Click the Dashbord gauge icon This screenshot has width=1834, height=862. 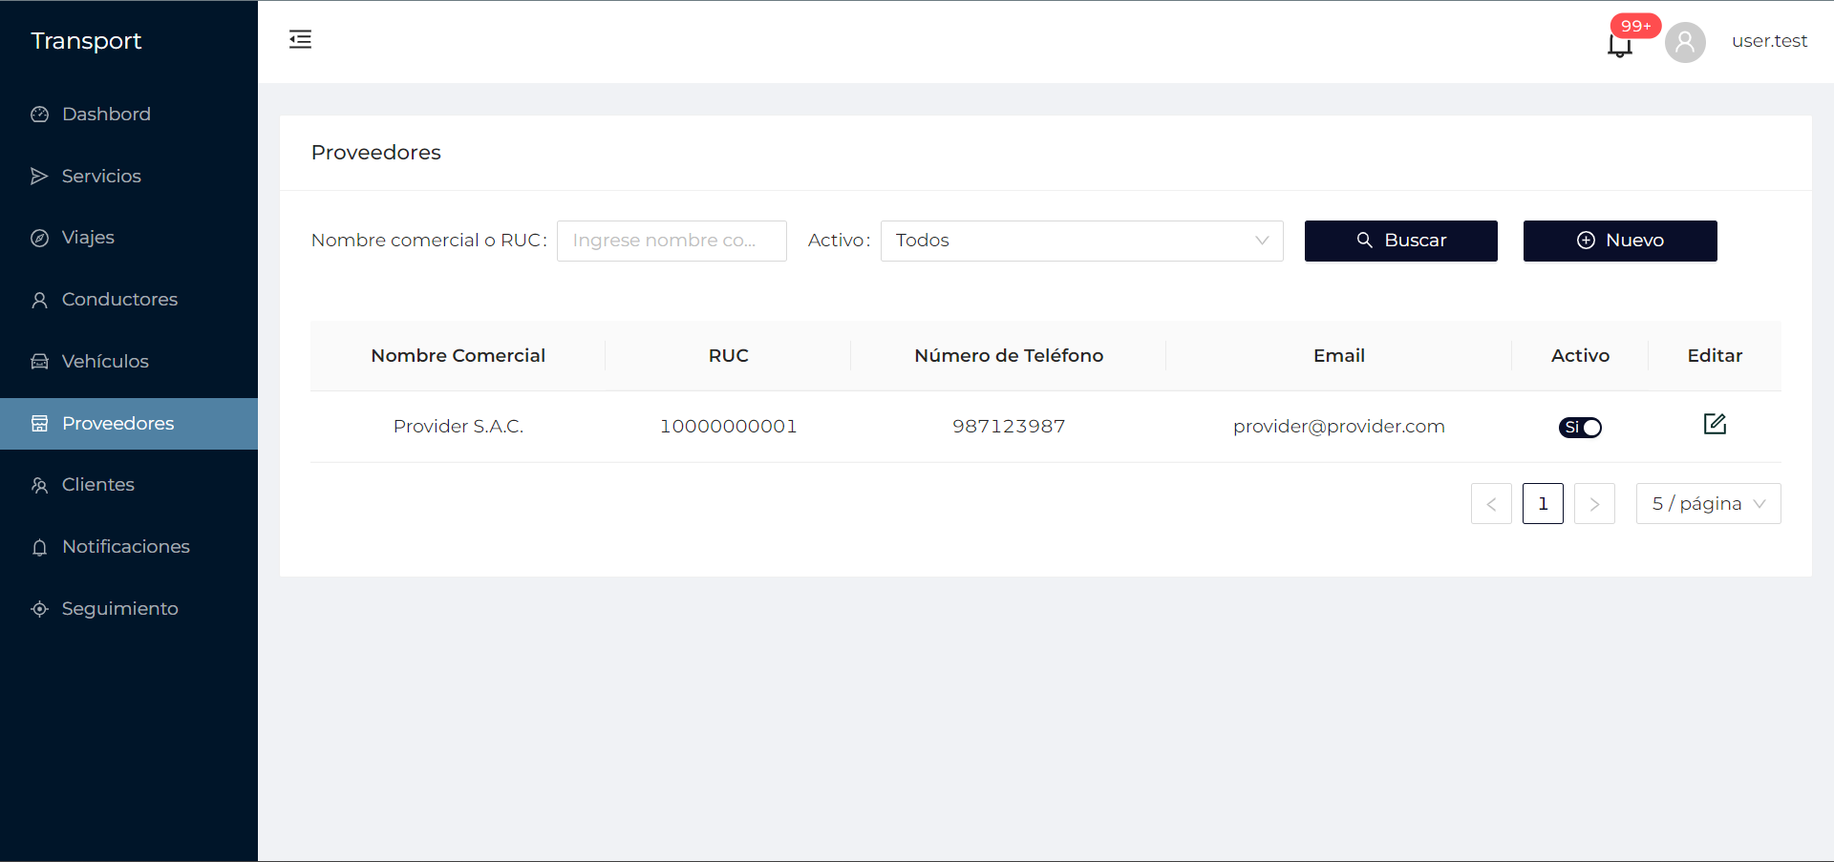click(39, 115)
